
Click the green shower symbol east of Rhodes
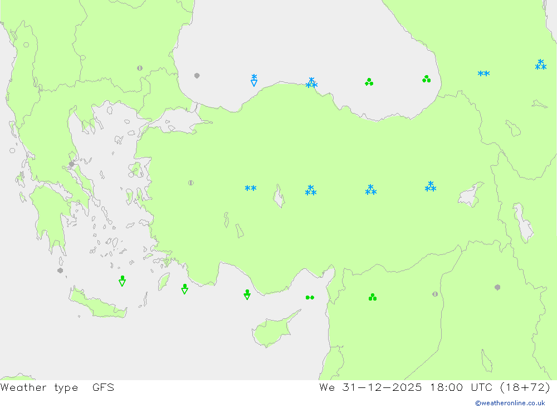pos(185,289)
